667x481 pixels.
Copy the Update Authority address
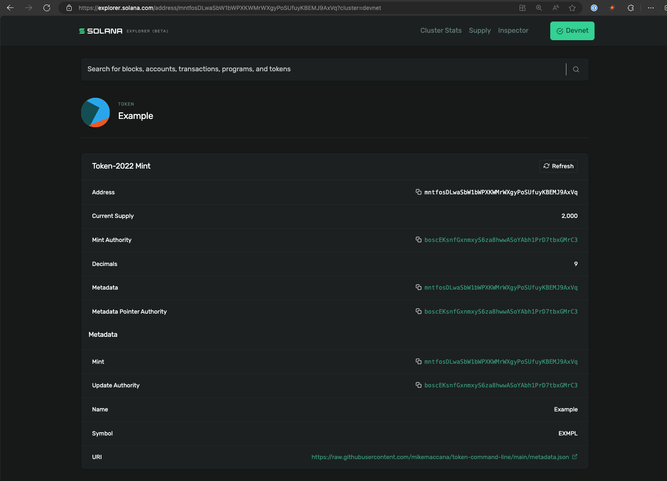coord(419,385)
